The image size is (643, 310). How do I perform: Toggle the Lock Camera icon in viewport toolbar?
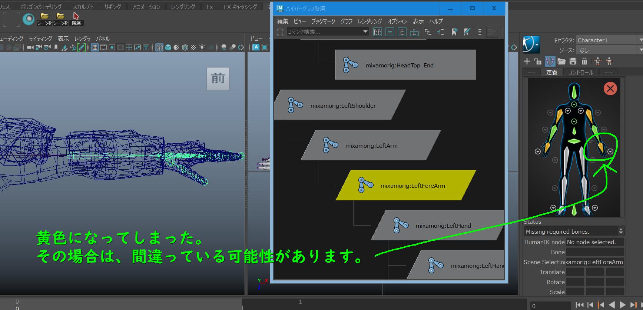pos(39,47)
